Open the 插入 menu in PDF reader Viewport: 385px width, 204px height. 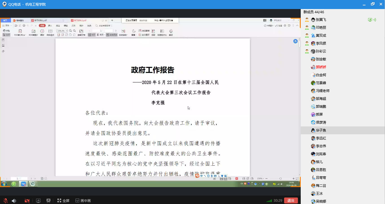coord(50,26)
